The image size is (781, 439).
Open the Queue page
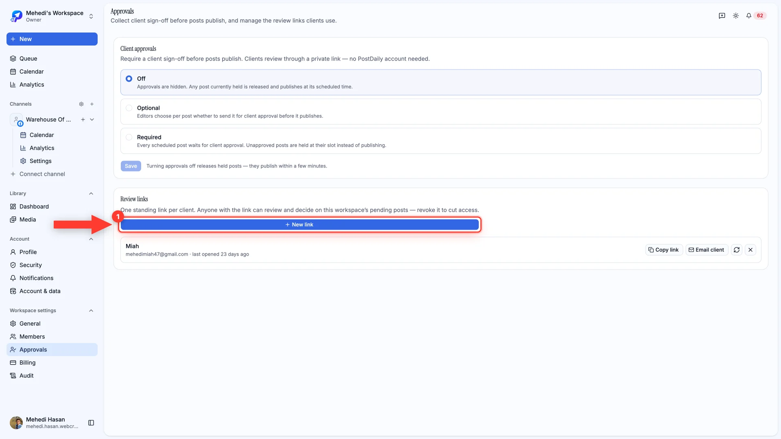click(52, 59)
